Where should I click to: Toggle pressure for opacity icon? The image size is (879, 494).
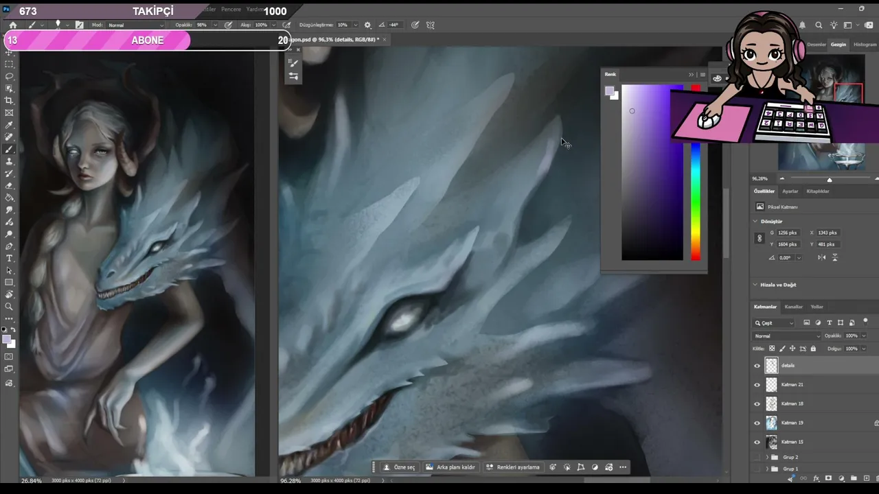pyautogui.click(x=228, y=25)
